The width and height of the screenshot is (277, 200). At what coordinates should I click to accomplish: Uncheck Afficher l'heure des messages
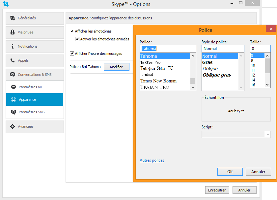tap(72, 54)
